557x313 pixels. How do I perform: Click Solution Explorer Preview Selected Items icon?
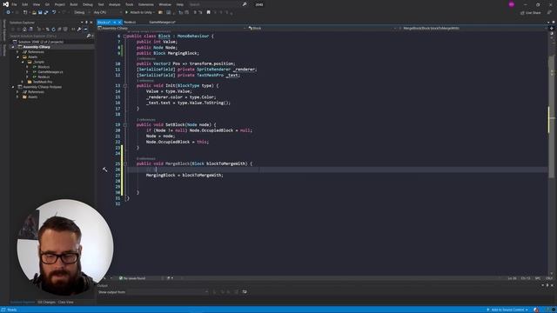pyautogui.click(x=85, y=29)
